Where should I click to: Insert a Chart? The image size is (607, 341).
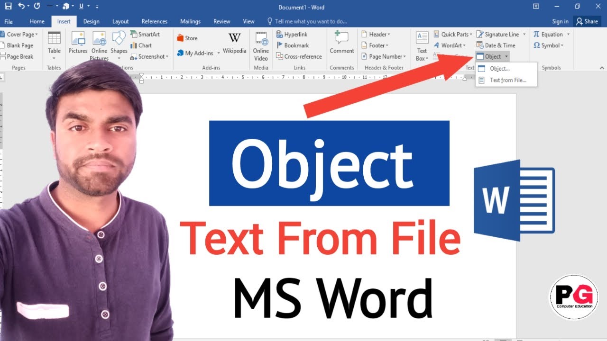[141, 45]
